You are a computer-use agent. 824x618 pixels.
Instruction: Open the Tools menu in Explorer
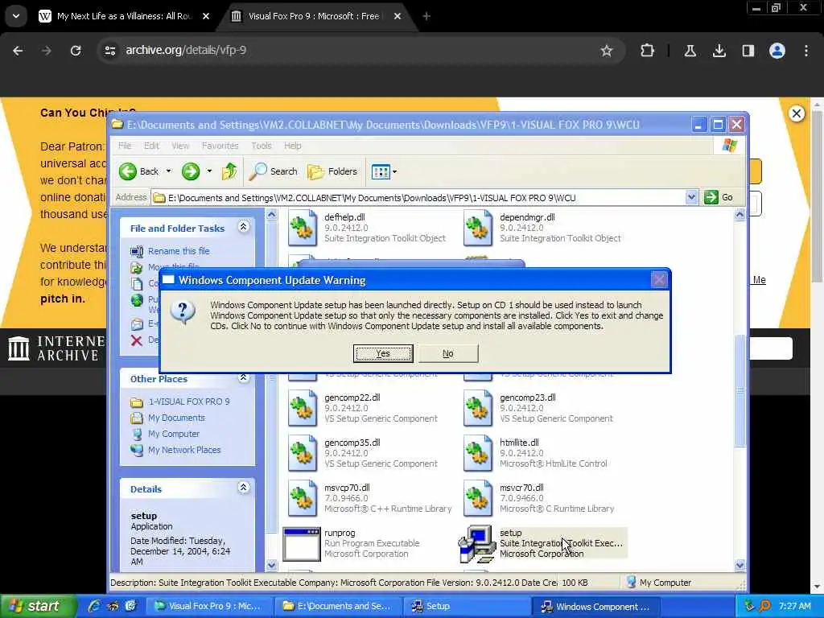coord(262,146)
